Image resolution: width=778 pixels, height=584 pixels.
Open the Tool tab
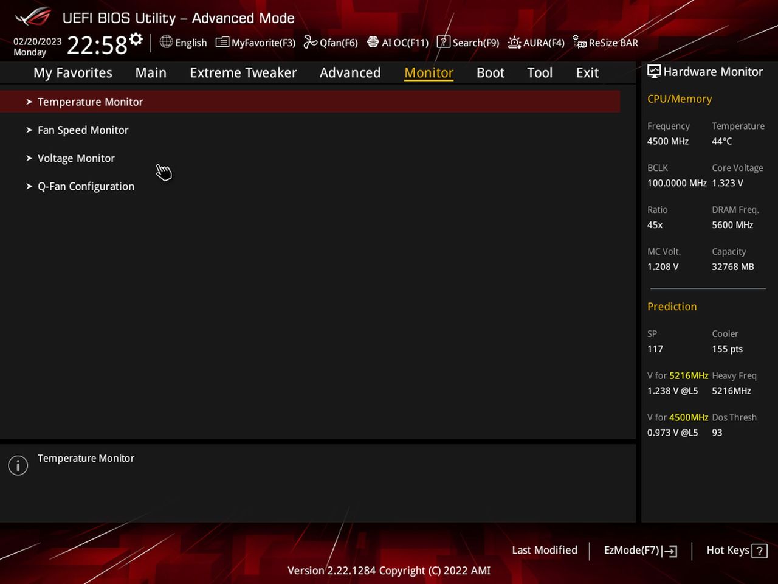click(540, 73)
